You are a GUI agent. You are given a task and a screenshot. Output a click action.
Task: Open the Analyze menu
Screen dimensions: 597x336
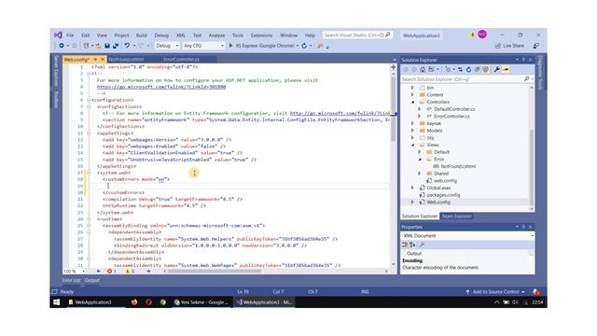216,35
